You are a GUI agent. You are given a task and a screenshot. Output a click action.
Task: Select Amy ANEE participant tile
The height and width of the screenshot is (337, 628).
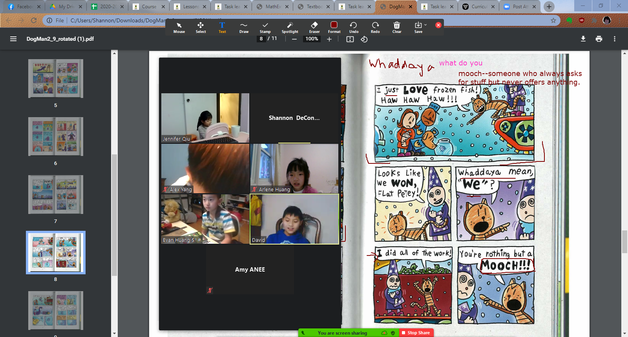[x=250, y=270]
